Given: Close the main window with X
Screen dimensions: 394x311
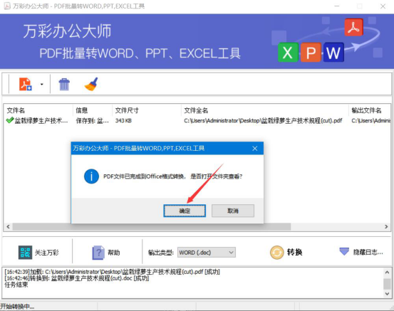Looking at the screenshot, I should tap(383, 6).
